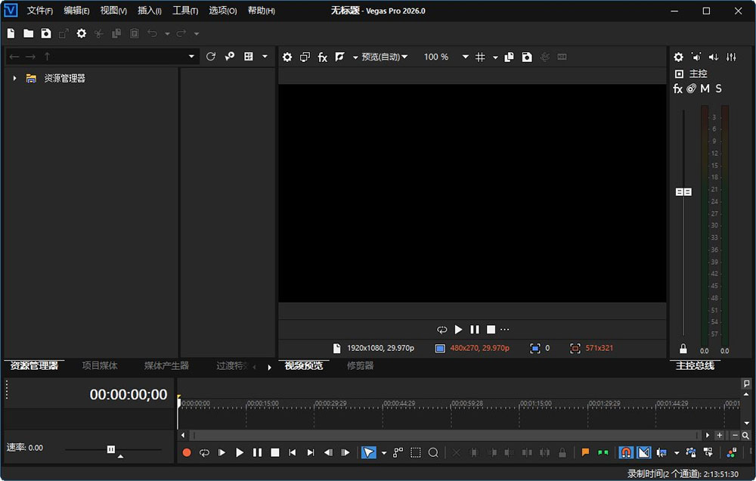Image resolution: width=756 pixels, height=481 pixels.
Task: Save preview snapshot to file
Action: (x=527, y=57)
